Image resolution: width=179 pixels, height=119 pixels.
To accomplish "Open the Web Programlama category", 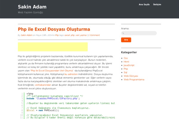I will pyautogui.click(x=134, y=80).
